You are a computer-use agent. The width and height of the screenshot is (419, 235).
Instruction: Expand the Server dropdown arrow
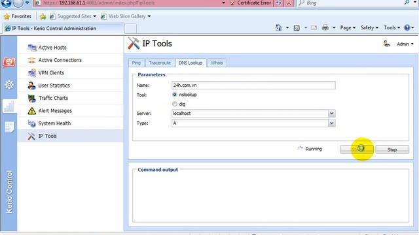click(331, 114)
